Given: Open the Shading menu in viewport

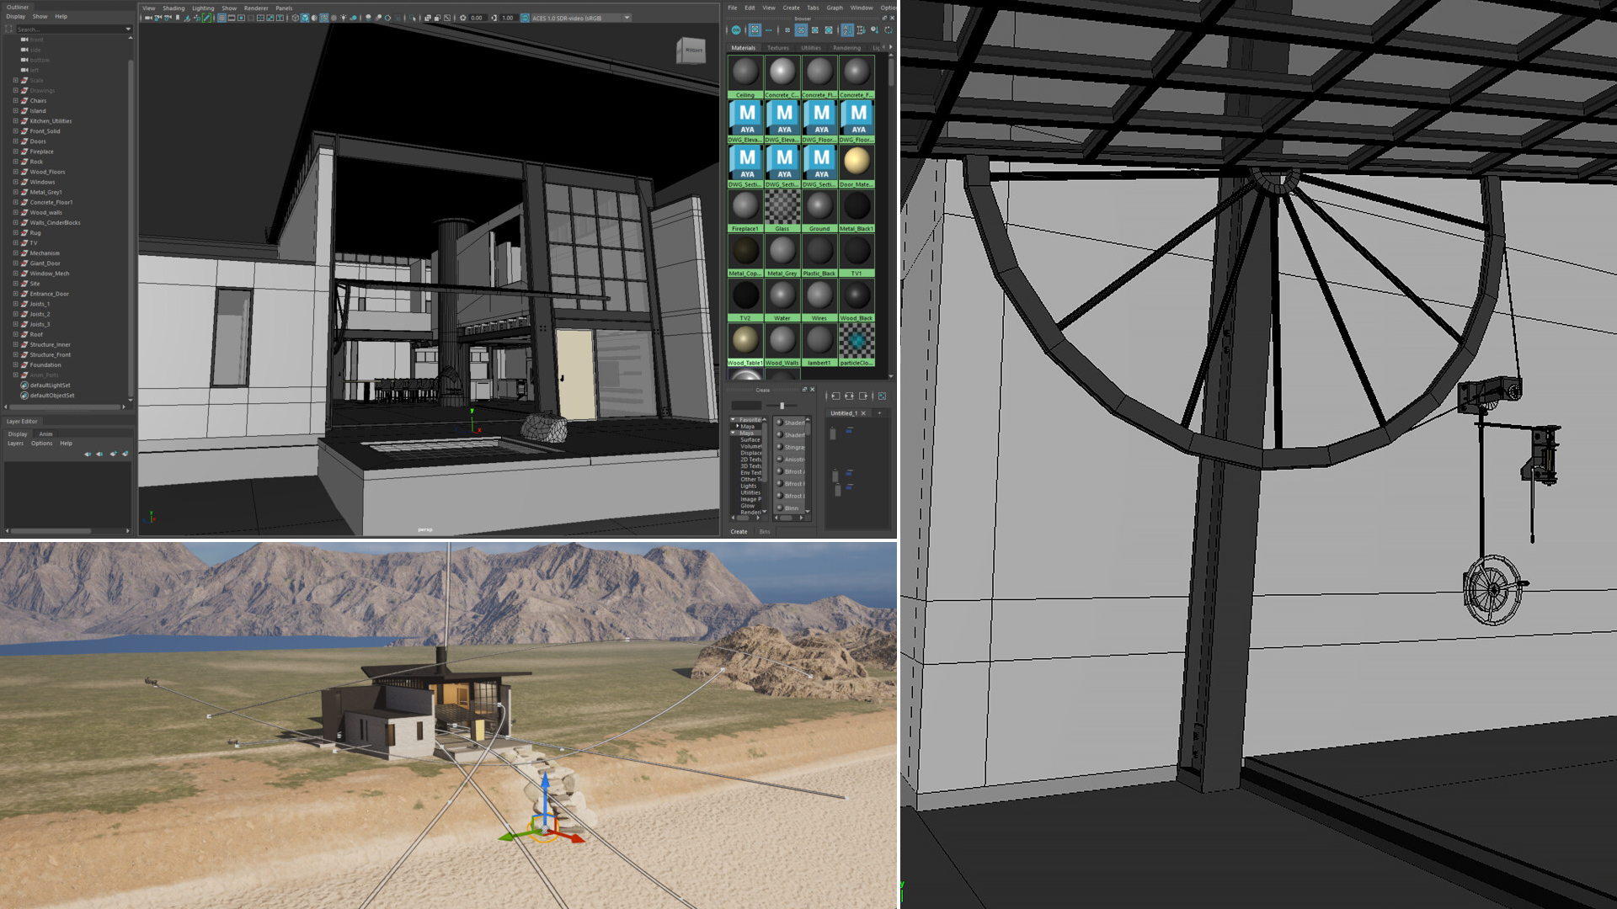Looking at the screenshot, I should [173, 8].
